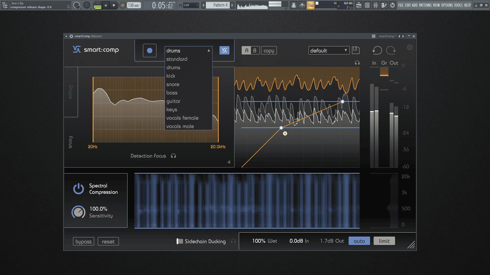Select next plugin preset arrow
490x275 pixels.
[x=403, y=36]
